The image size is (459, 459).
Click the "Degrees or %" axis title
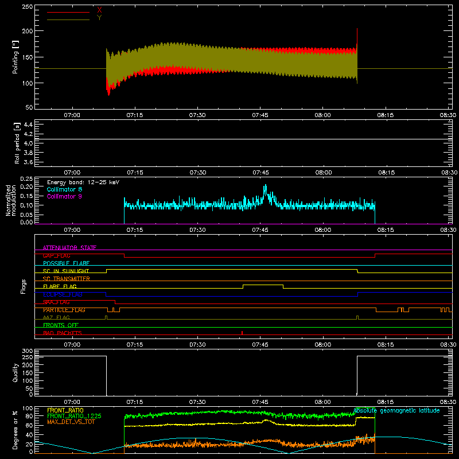tap(15, 430)
